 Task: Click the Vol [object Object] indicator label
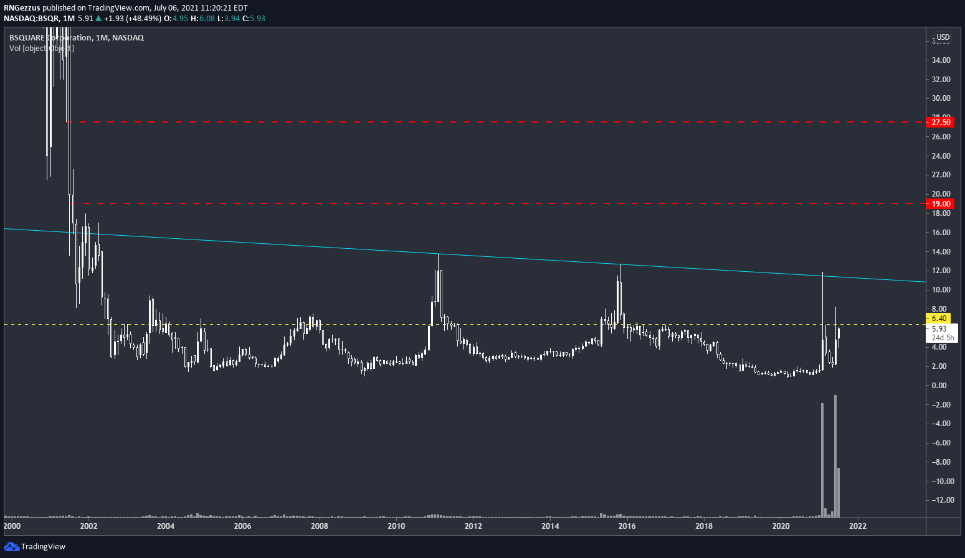[x=41, y=49]
